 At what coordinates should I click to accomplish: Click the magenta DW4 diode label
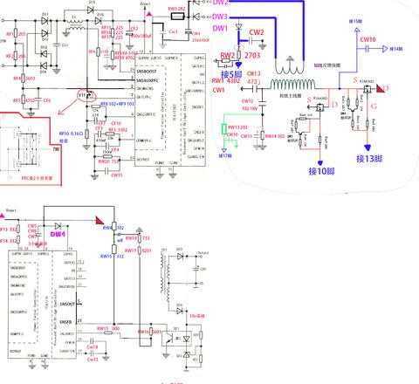click(x=58, y=234)
